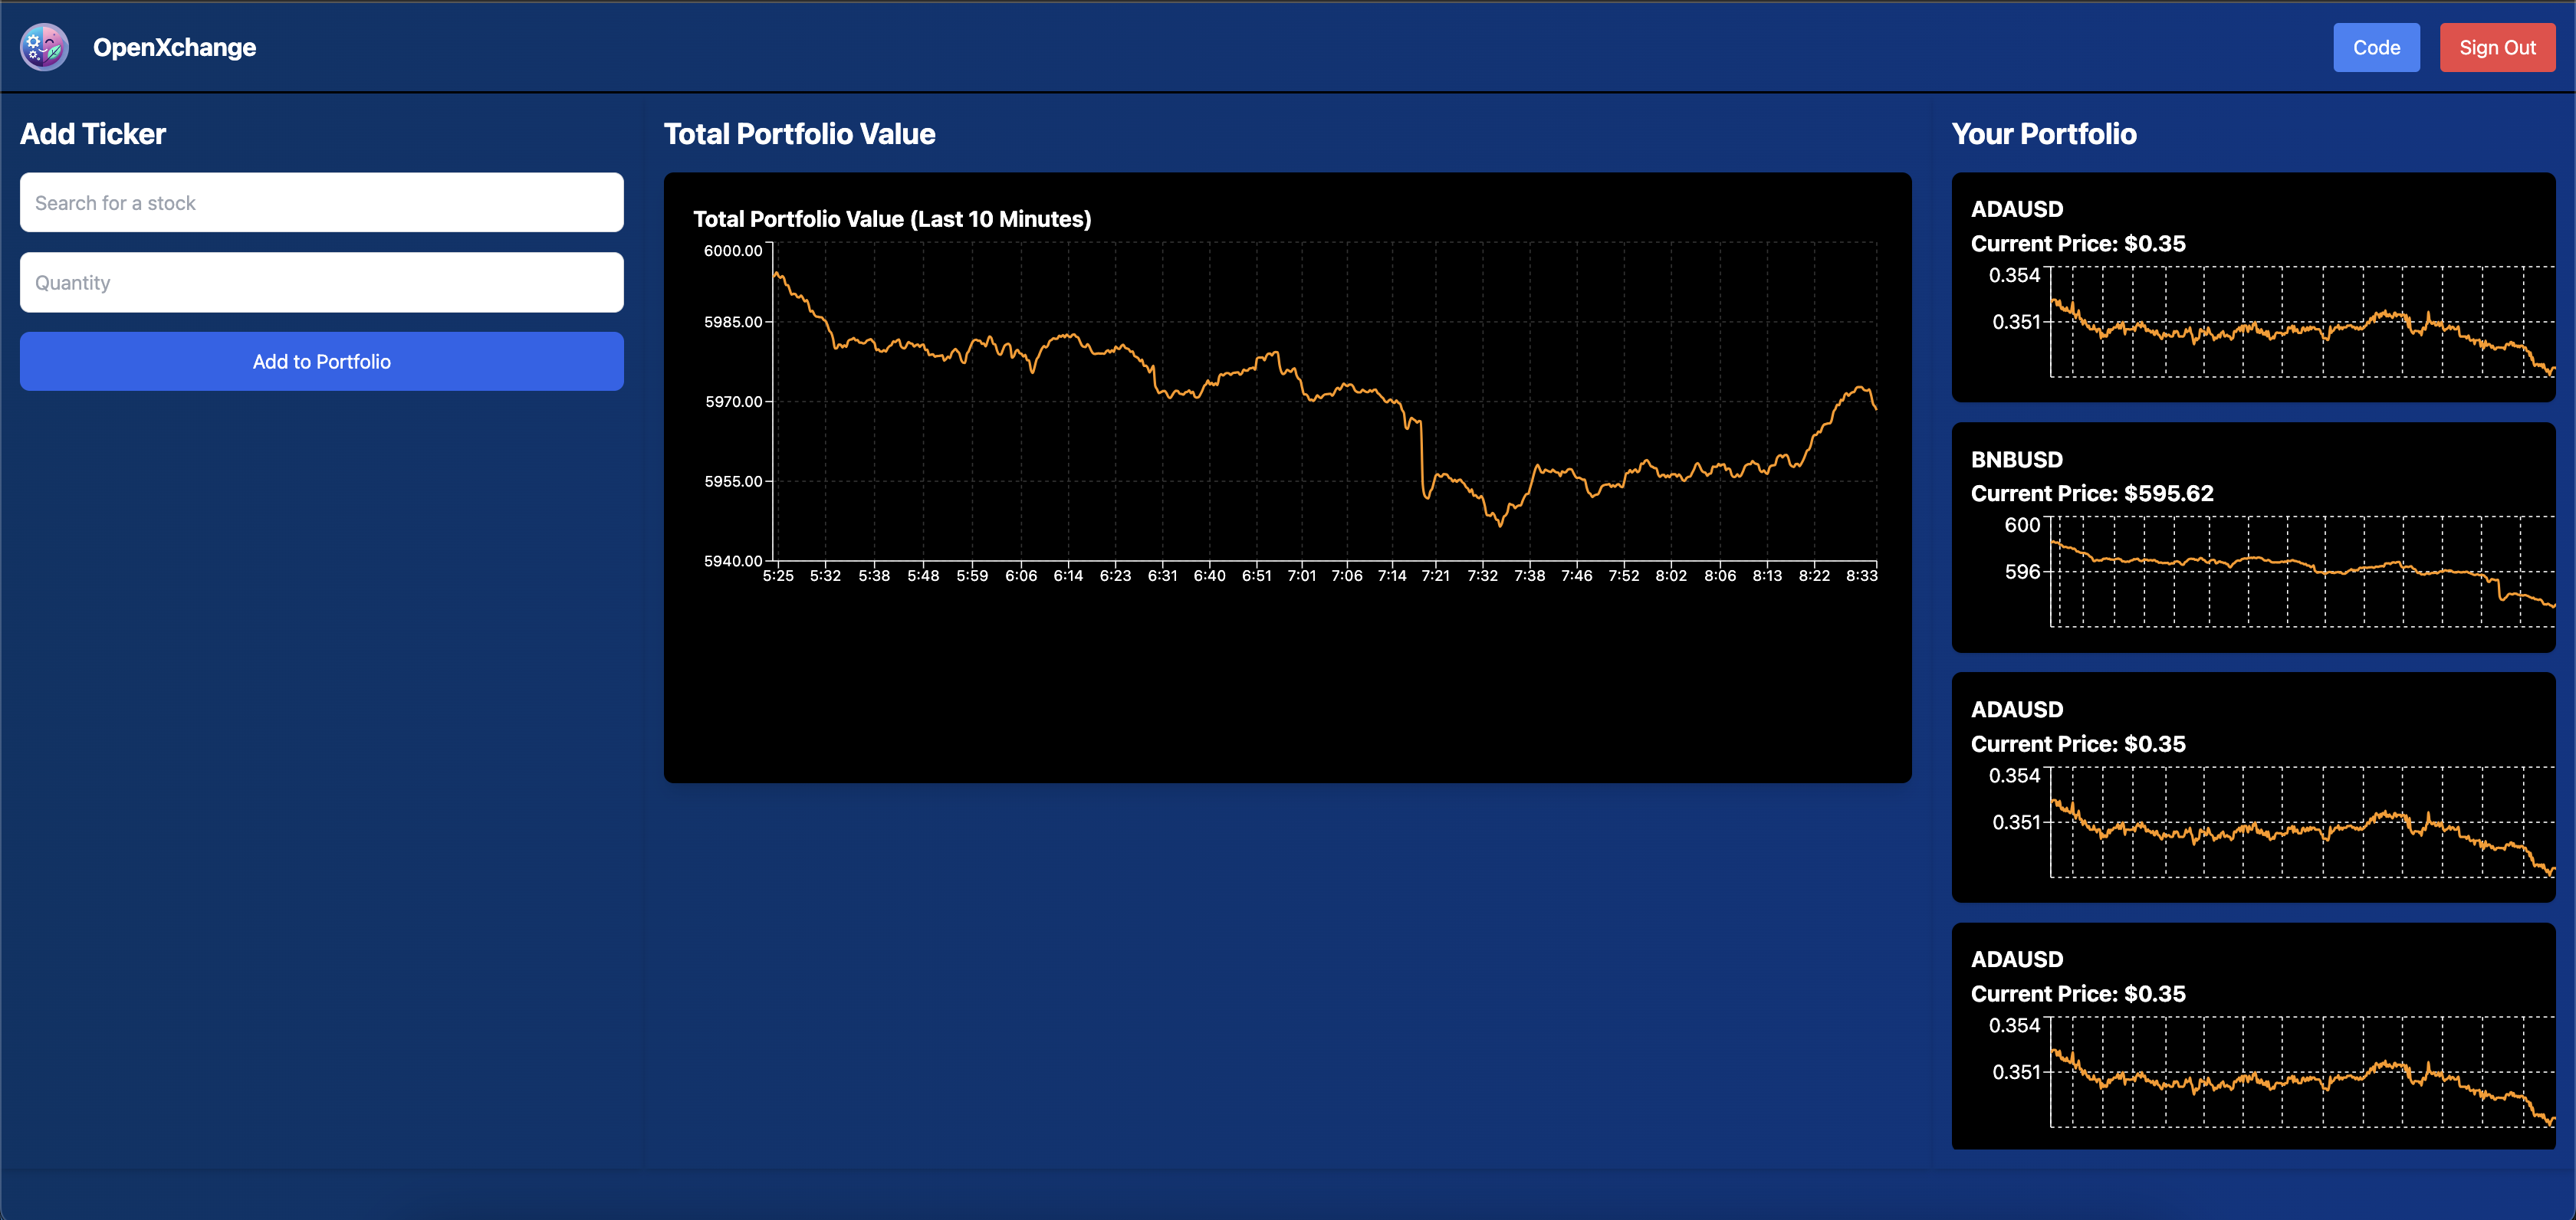
Task: Click the OpenXchange logo icon
Action: click(44, 47)
